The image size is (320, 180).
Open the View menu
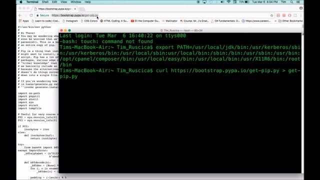tap(63, 2)
